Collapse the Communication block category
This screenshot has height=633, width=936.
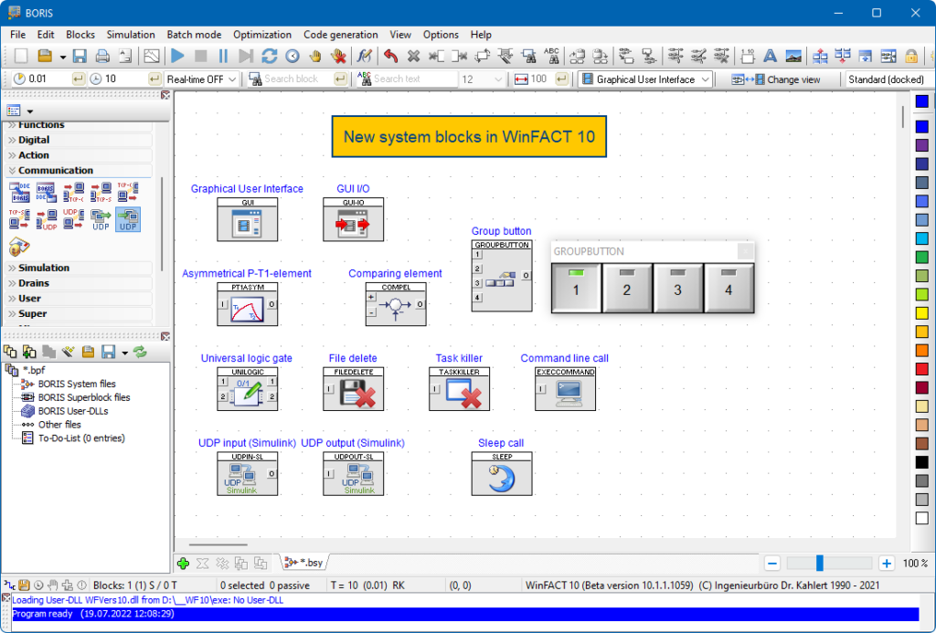tap(79, 171)
